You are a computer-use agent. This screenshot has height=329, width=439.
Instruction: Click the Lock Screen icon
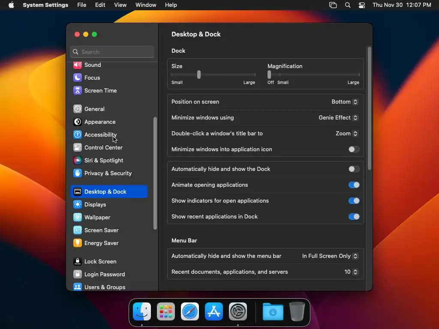[78, 262]
